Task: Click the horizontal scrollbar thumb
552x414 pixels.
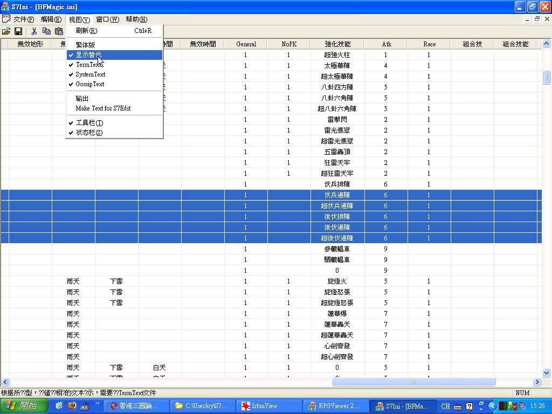Action: tap(413, 382)
